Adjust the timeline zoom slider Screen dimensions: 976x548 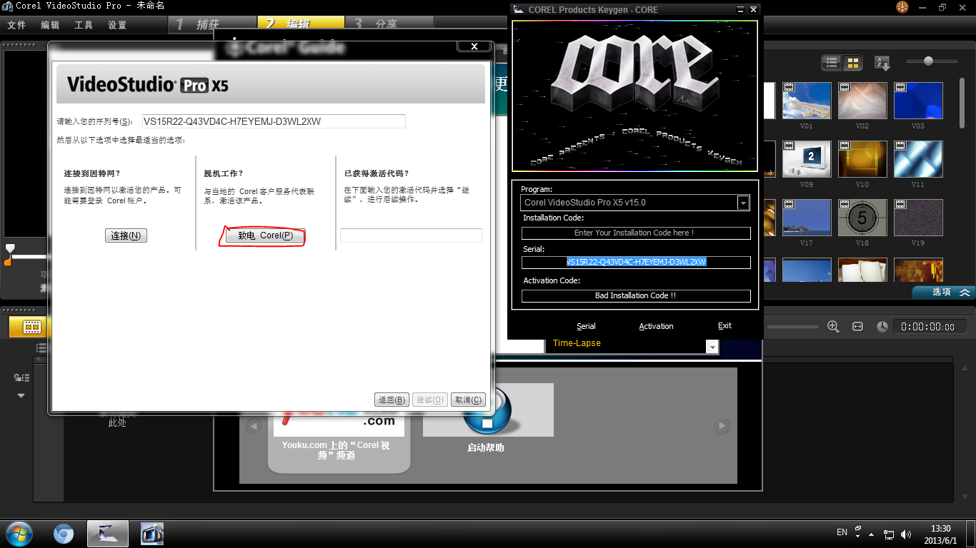[x=791, y=327]
